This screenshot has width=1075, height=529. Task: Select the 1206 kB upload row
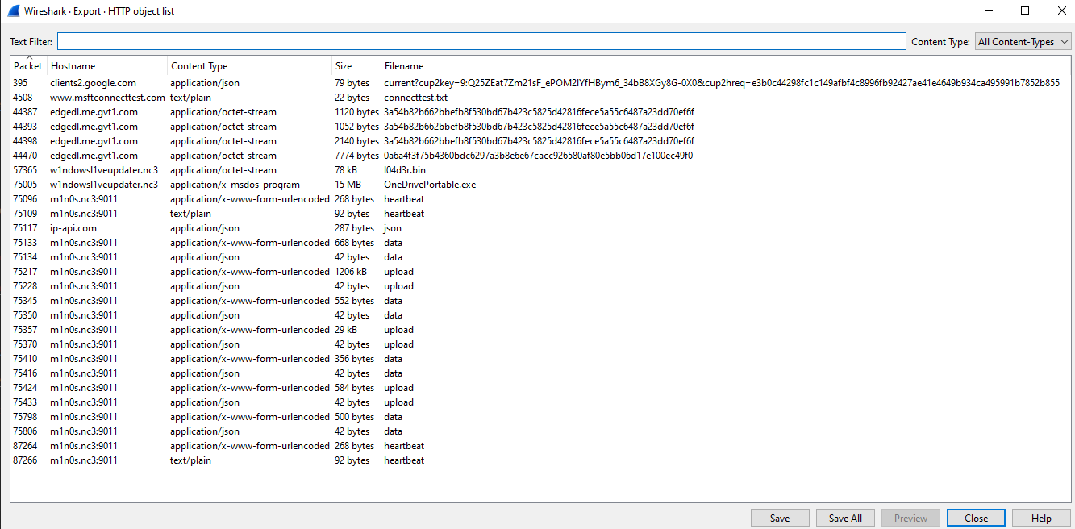pos(242,271)
